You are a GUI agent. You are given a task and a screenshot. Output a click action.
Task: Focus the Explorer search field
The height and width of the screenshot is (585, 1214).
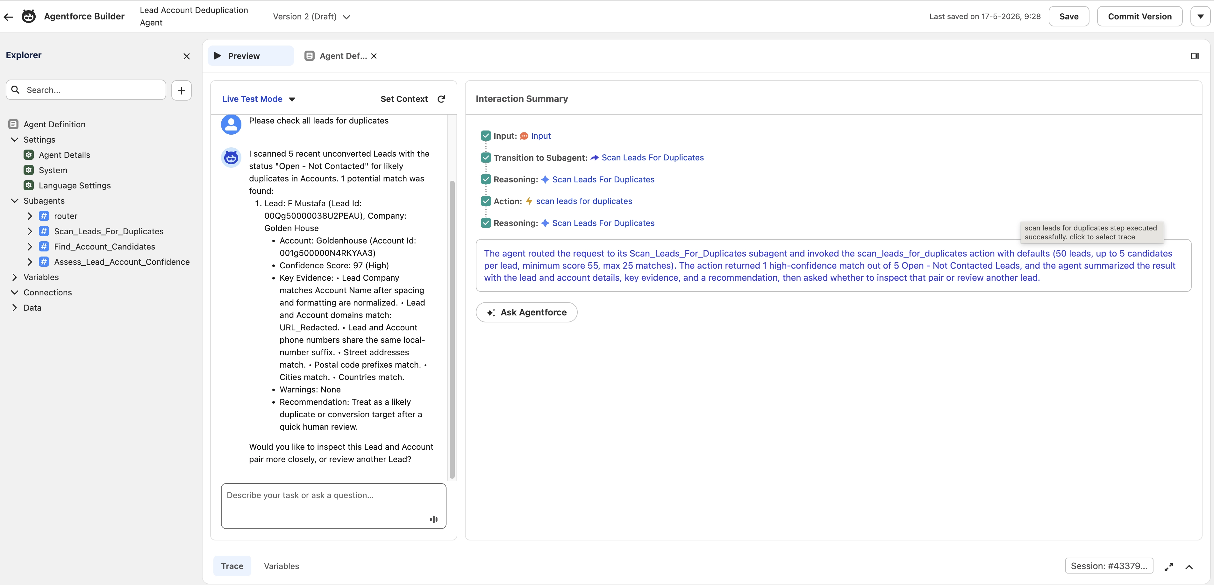click(86, 90)
